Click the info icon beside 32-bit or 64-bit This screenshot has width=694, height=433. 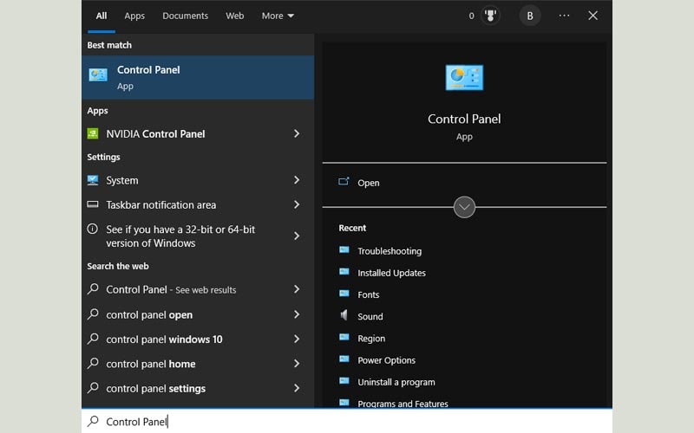[x=93, y=229]
